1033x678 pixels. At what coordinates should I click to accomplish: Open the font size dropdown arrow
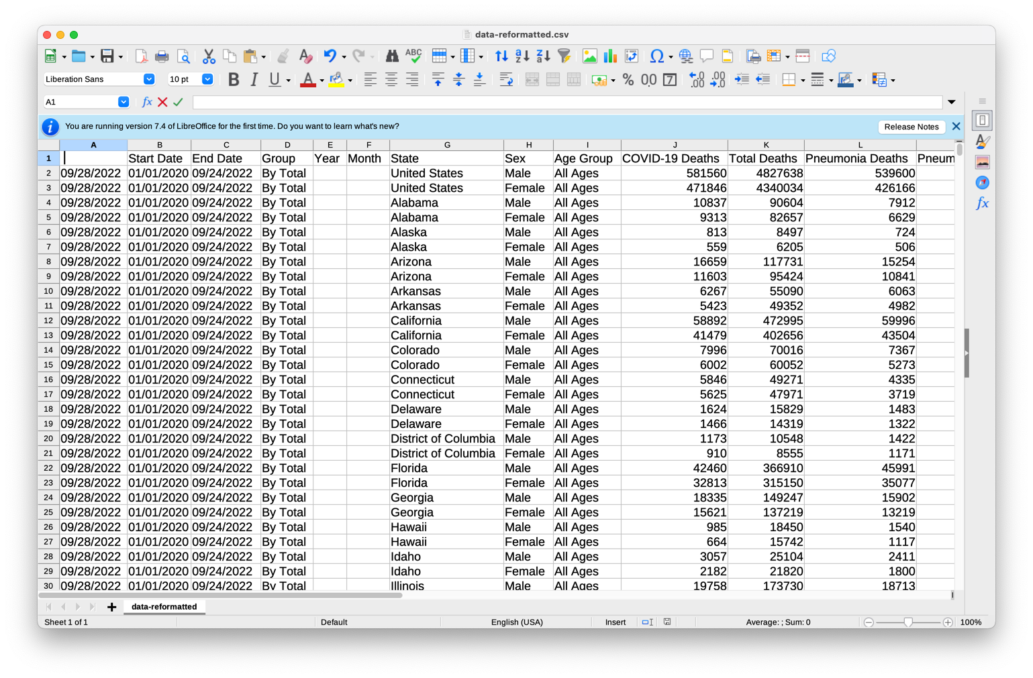(x=207, y=79)
